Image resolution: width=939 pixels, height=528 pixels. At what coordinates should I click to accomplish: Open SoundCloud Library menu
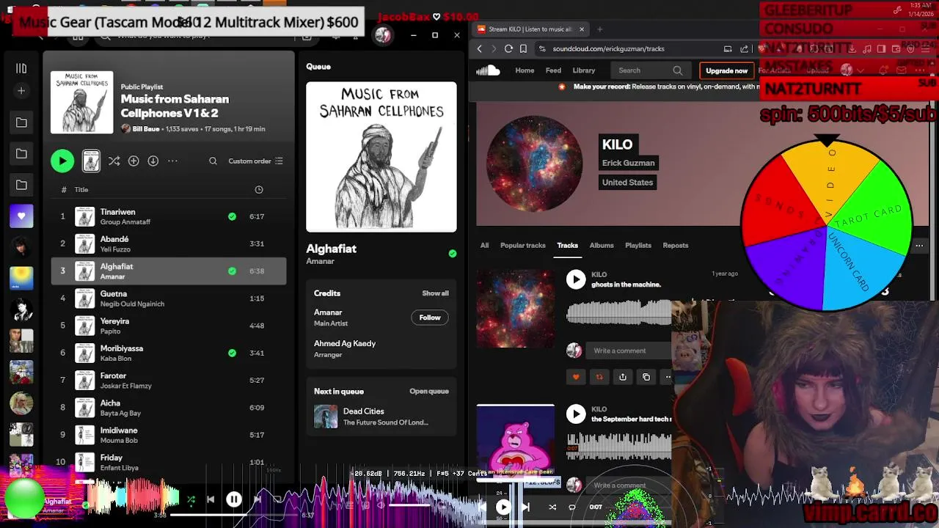(584, 70)
